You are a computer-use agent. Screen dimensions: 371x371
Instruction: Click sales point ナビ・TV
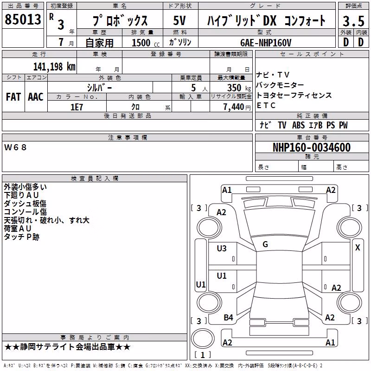pos(273,75)
